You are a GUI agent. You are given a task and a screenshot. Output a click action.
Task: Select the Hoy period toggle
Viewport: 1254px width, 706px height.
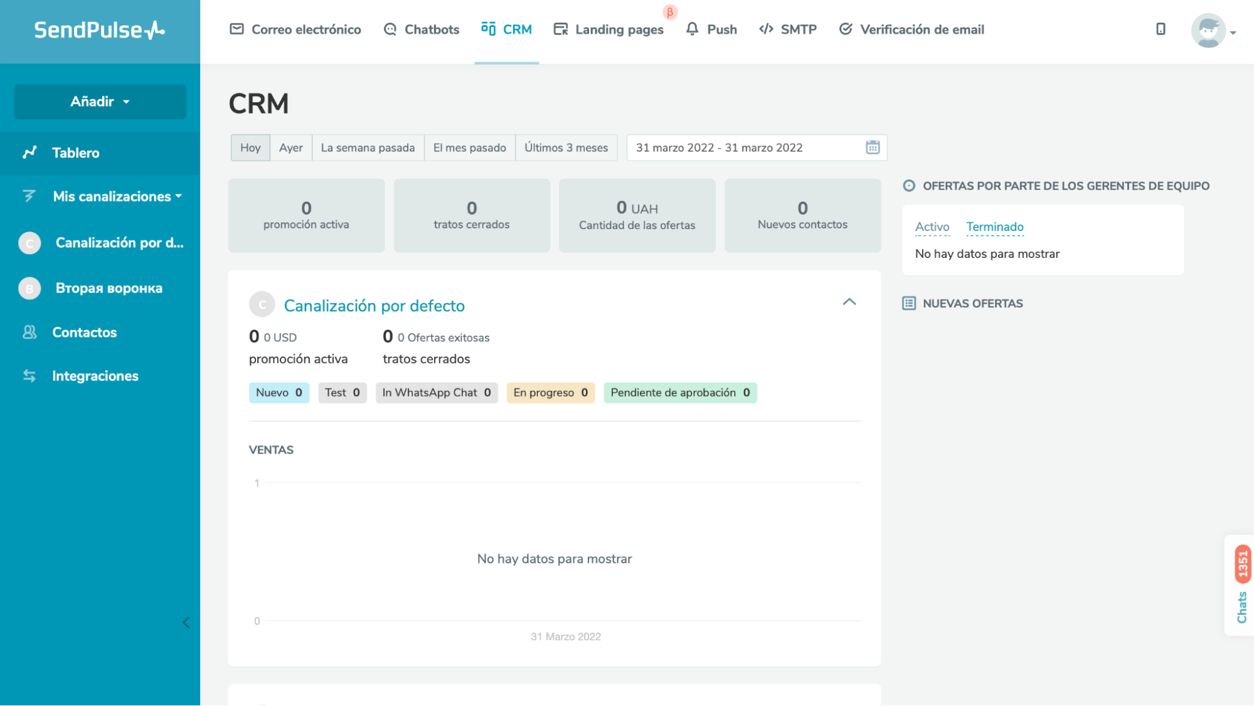(x=250, y=147)
